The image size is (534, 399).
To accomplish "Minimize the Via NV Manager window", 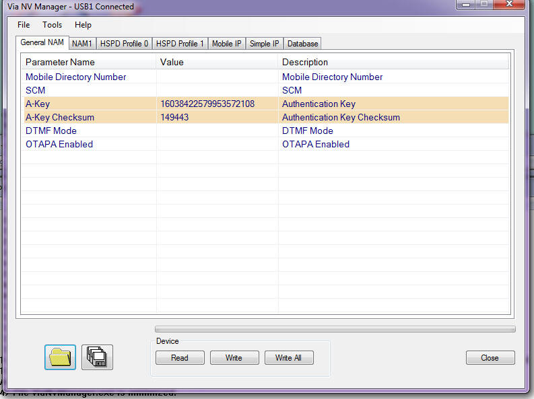I will 465,5.
